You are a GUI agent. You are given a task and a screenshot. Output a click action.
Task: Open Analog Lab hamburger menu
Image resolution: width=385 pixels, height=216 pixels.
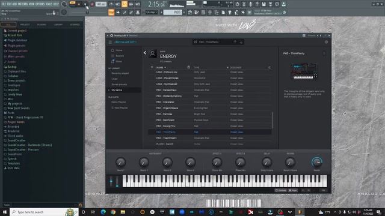[110, 42]
